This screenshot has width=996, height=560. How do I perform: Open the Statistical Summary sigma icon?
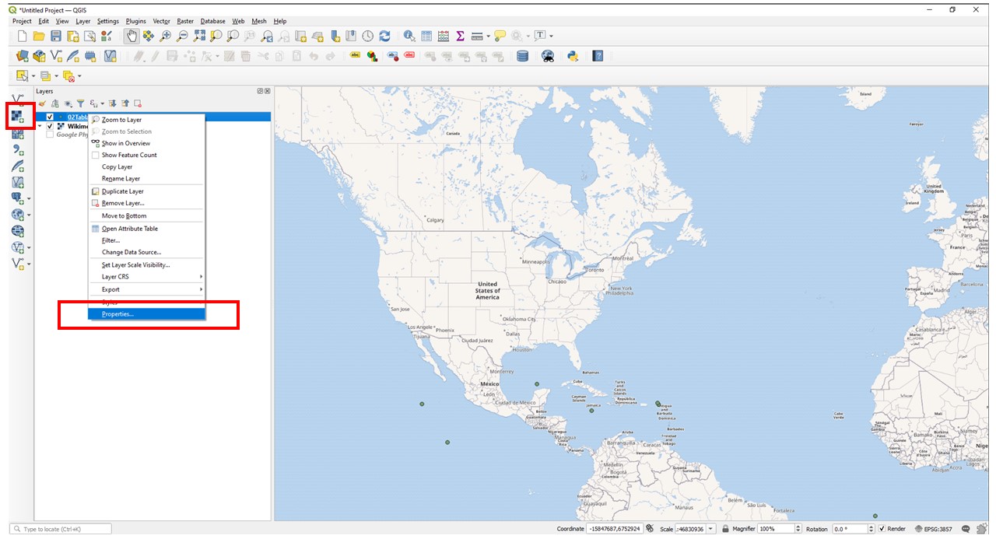pyautogui.click(x=460, y=36)
